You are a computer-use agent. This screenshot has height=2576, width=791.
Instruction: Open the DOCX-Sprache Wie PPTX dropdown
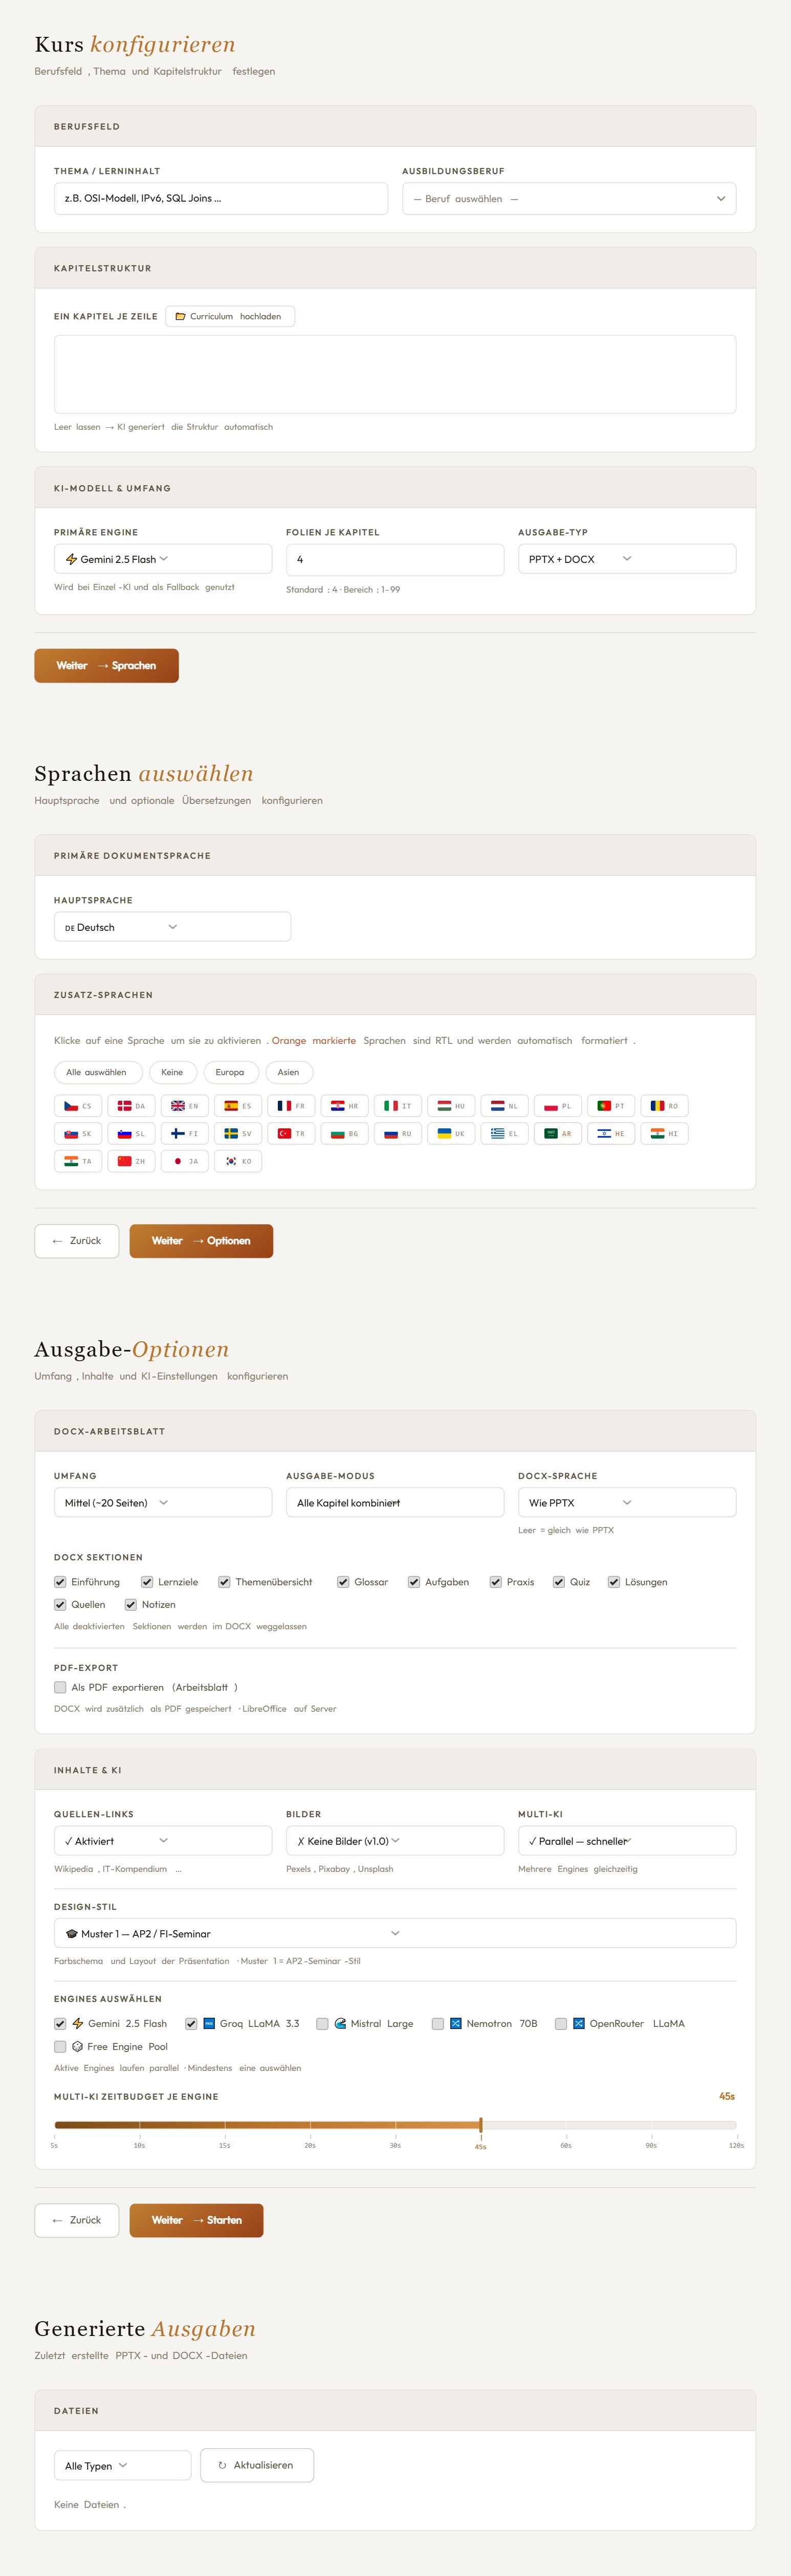point(627,1503)
